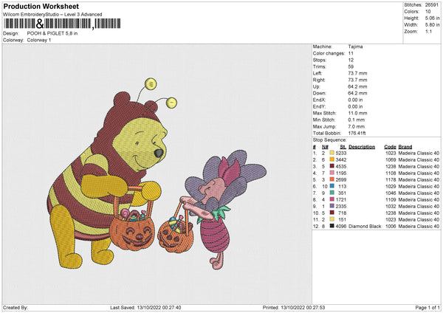Select thread code 1178
The width and height of the screenshot is (443, 313).
391,179
